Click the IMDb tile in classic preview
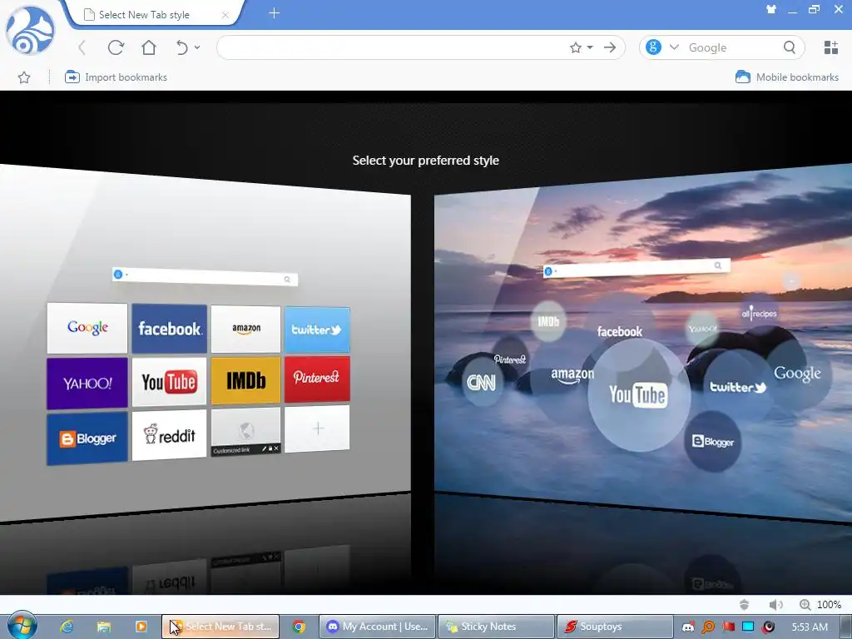This screenshot has height=639, width=852. [x=245, y=380]
